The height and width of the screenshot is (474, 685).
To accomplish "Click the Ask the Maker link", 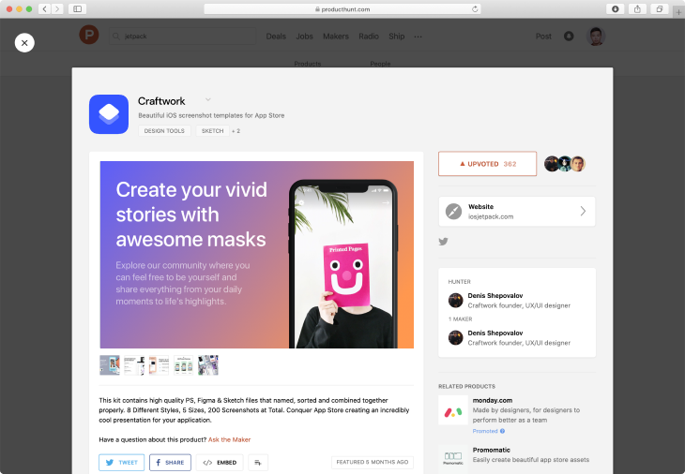I will click(x=229, y=439).
